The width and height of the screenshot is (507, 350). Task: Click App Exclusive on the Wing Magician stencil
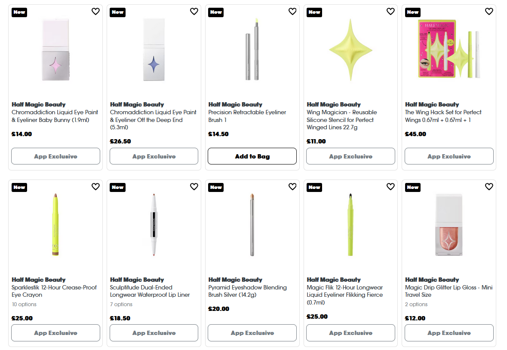350,156
